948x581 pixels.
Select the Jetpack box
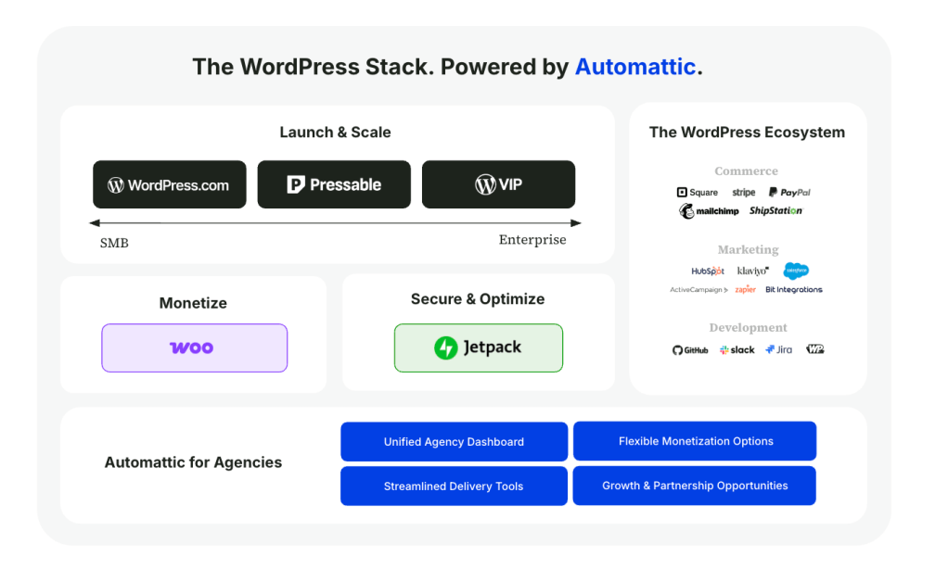pos(478,347)
